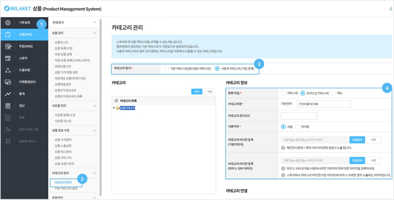Image resolution: width=394 pixels, height=200 pixels.
Task: Collapse the 사은품 관리 section
Action: 94,106
